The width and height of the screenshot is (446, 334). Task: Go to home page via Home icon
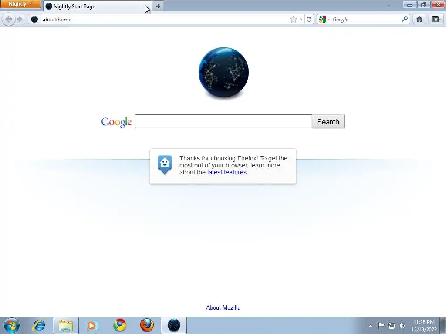419,19
